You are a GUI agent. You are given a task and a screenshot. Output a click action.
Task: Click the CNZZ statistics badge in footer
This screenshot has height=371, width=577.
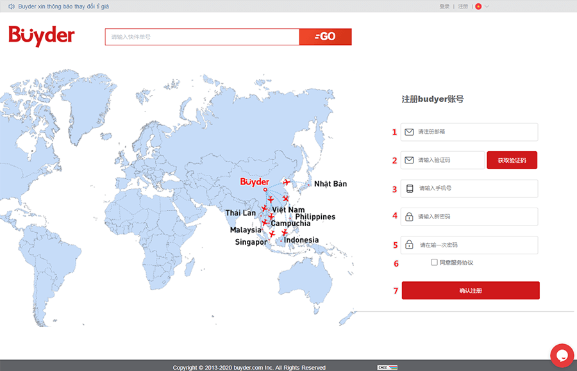[387, 367]
